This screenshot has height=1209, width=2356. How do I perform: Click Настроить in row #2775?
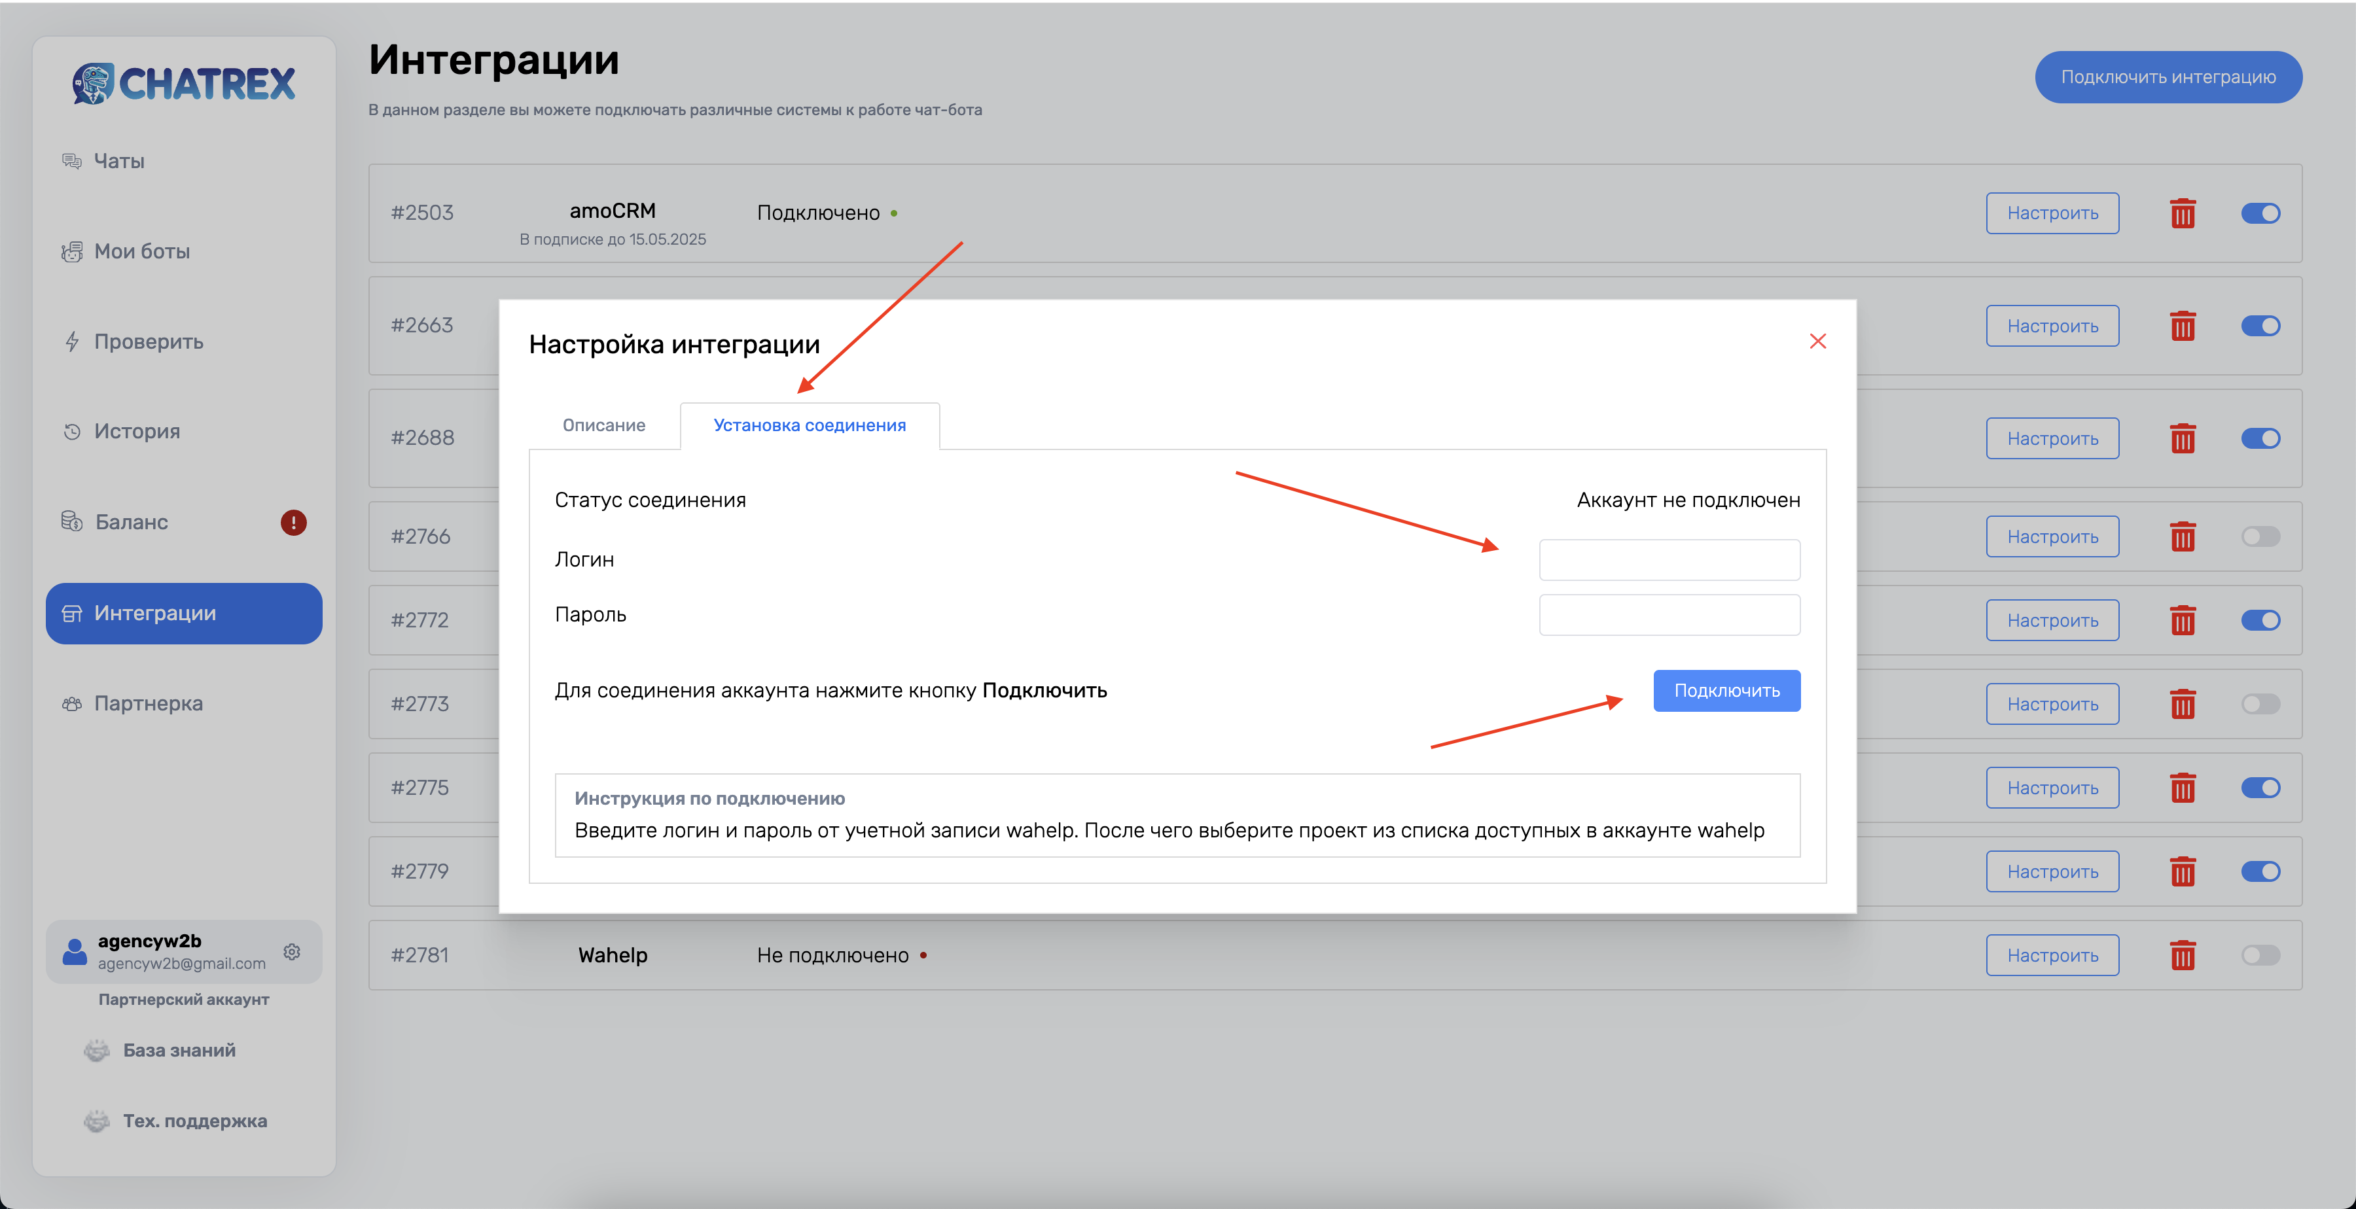tap(2052, 788)
